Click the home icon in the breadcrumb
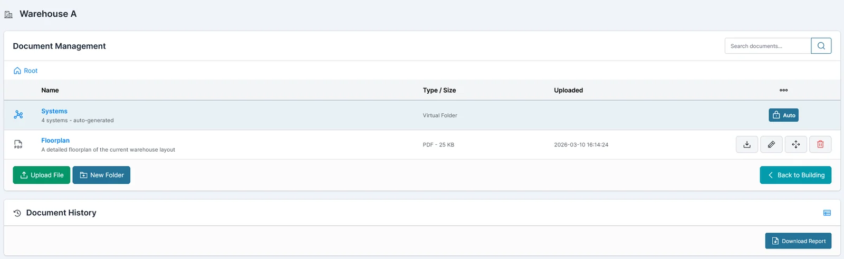This screenshot has width=844, height=259. point(17,71)
